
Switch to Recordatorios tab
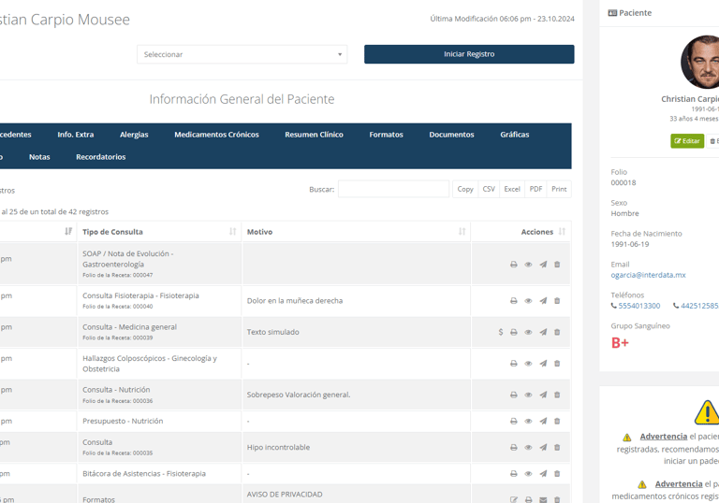click(x=101, y=157)
